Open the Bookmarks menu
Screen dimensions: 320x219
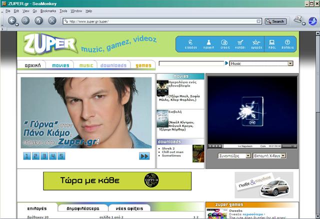tap(47, 10)
